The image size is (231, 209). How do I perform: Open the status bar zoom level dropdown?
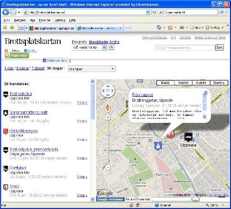[x=223, y=205]
